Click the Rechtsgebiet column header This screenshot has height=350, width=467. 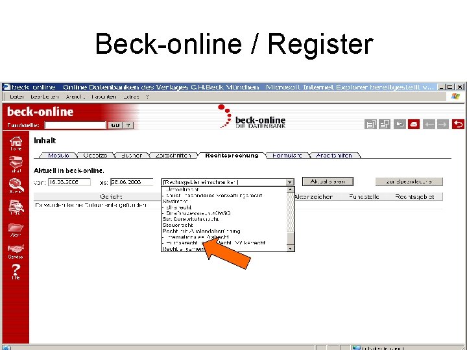click(414, 197)
